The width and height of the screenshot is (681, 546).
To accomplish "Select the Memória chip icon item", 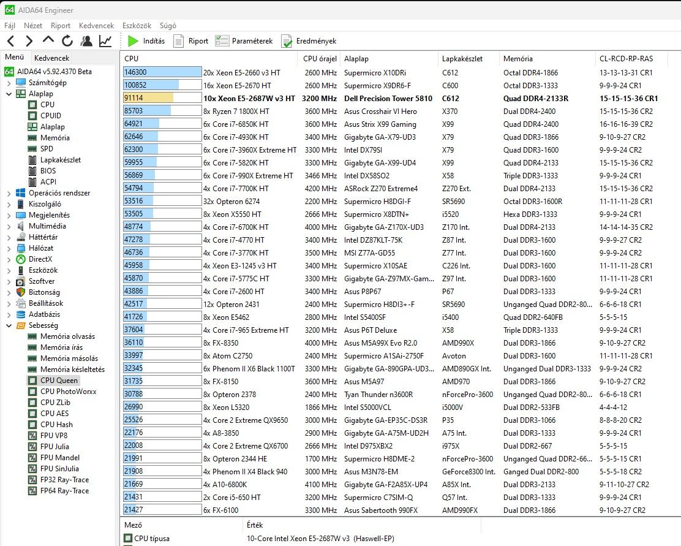I will coord(48,138).
